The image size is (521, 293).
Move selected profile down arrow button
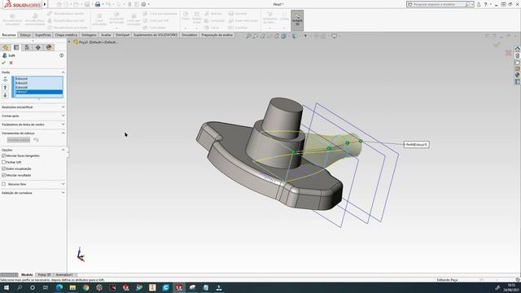(5, 95)
